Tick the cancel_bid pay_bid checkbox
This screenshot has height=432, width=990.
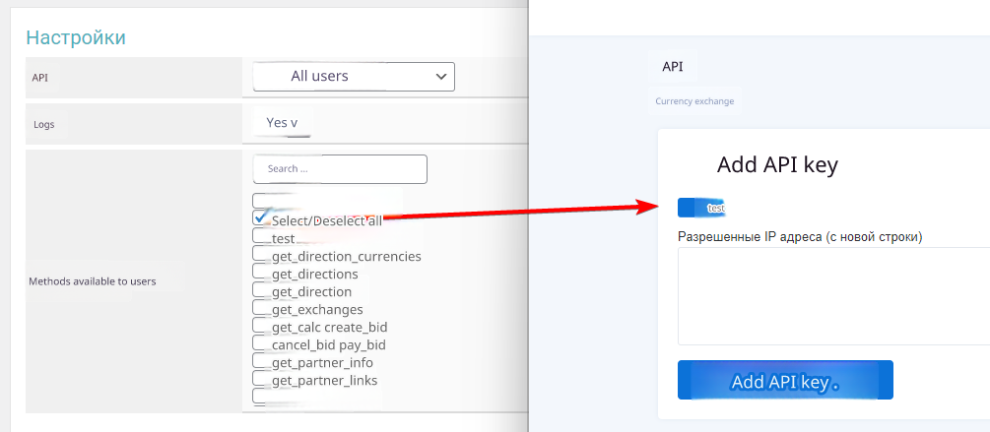click(261, 344)
